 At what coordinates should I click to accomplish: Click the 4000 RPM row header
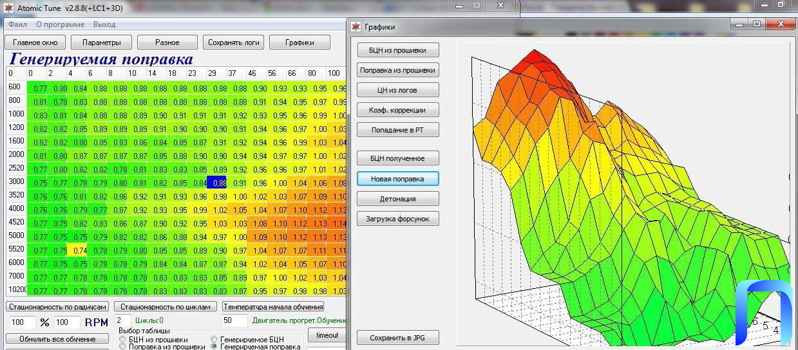point(17,209)
